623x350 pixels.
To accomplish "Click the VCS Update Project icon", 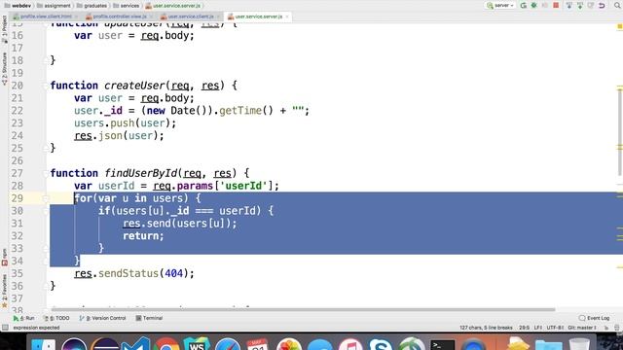I will point(569,6).
